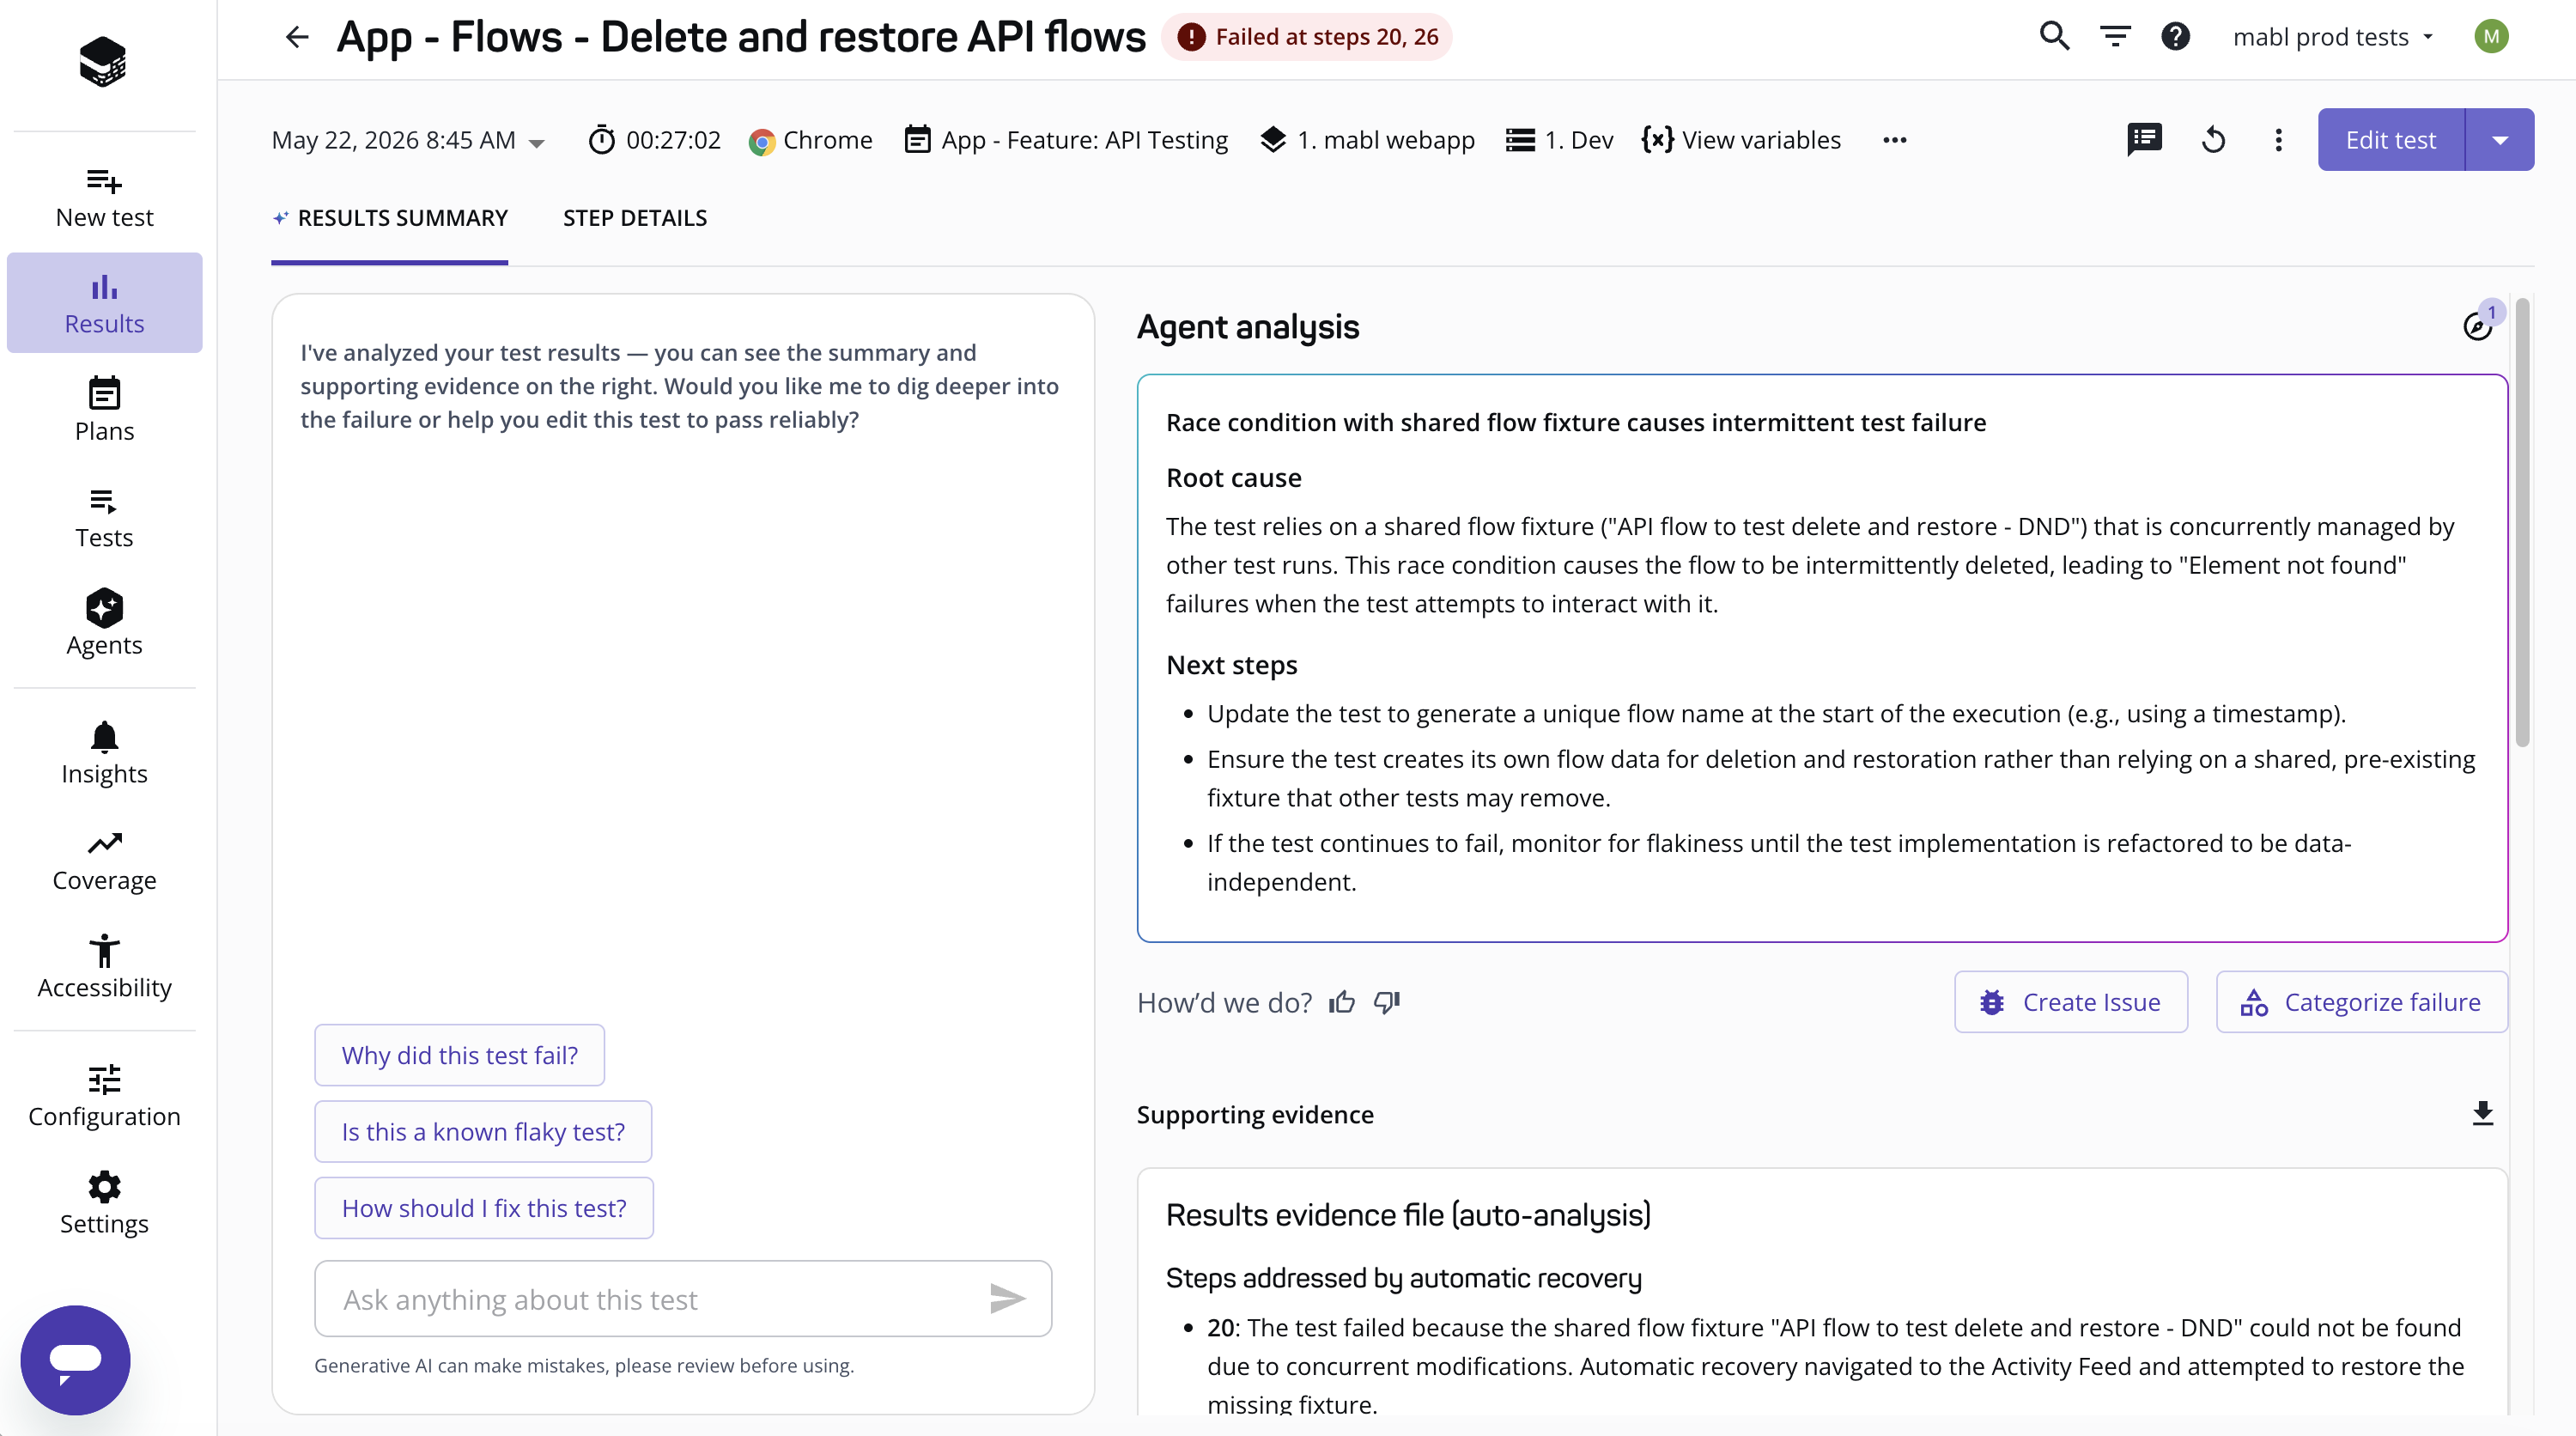
Task: Click the Root cause heading
Action: point(1234,478)
